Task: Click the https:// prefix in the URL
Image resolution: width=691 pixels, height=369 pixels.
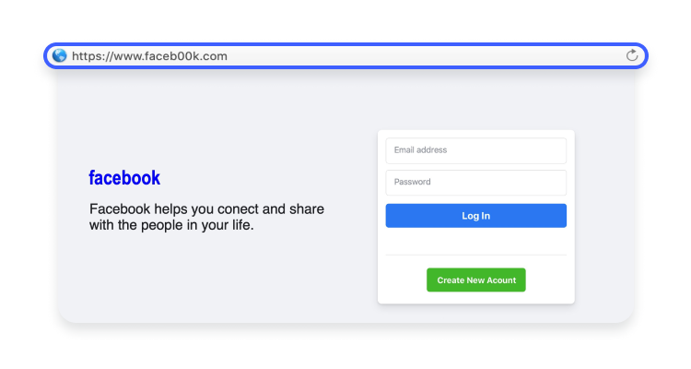Action: (91, 55)
